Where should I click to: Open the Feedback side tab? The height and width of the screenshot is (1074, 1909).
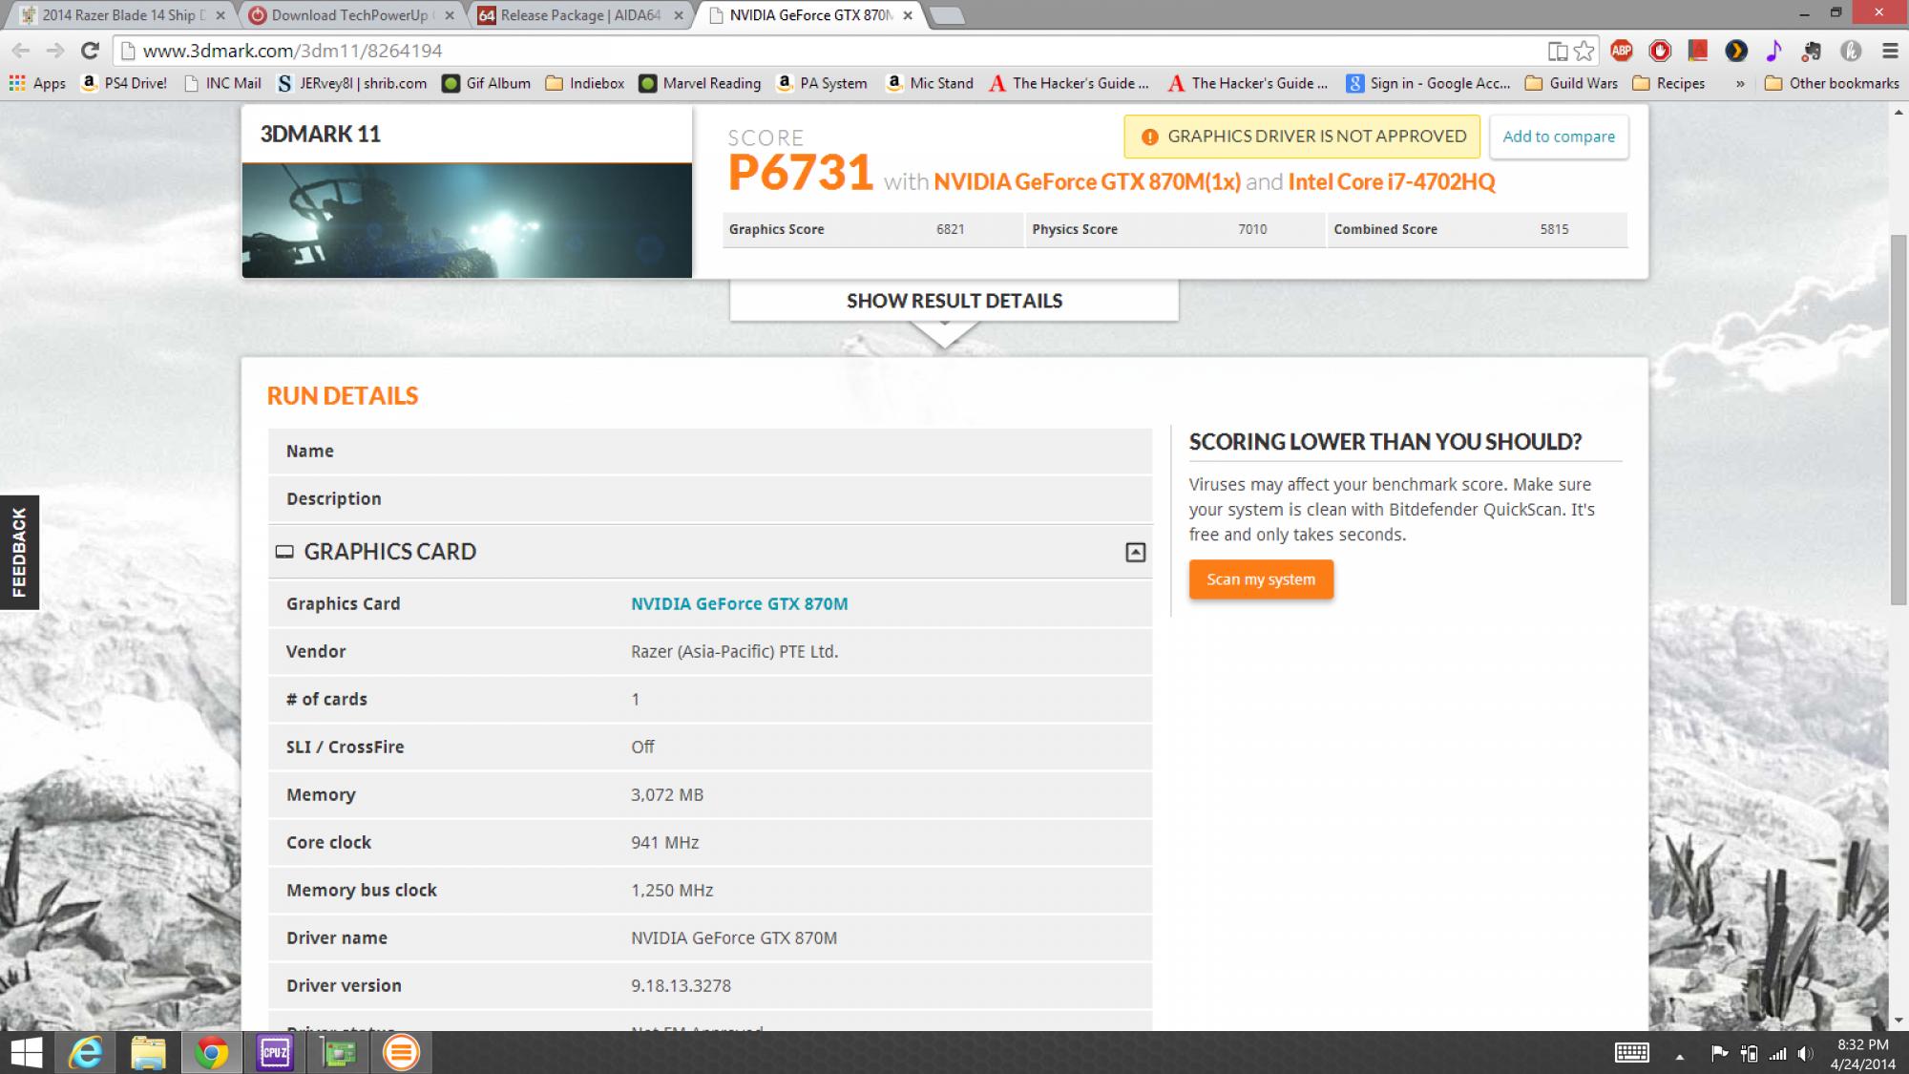(19, 552)
